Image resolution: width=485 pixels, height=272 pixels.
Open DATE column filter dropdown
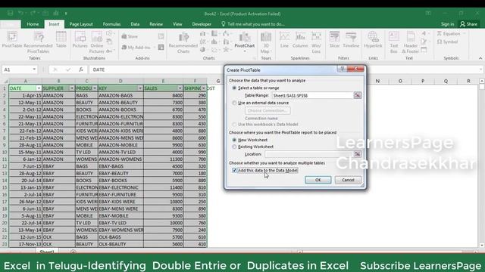39,88
